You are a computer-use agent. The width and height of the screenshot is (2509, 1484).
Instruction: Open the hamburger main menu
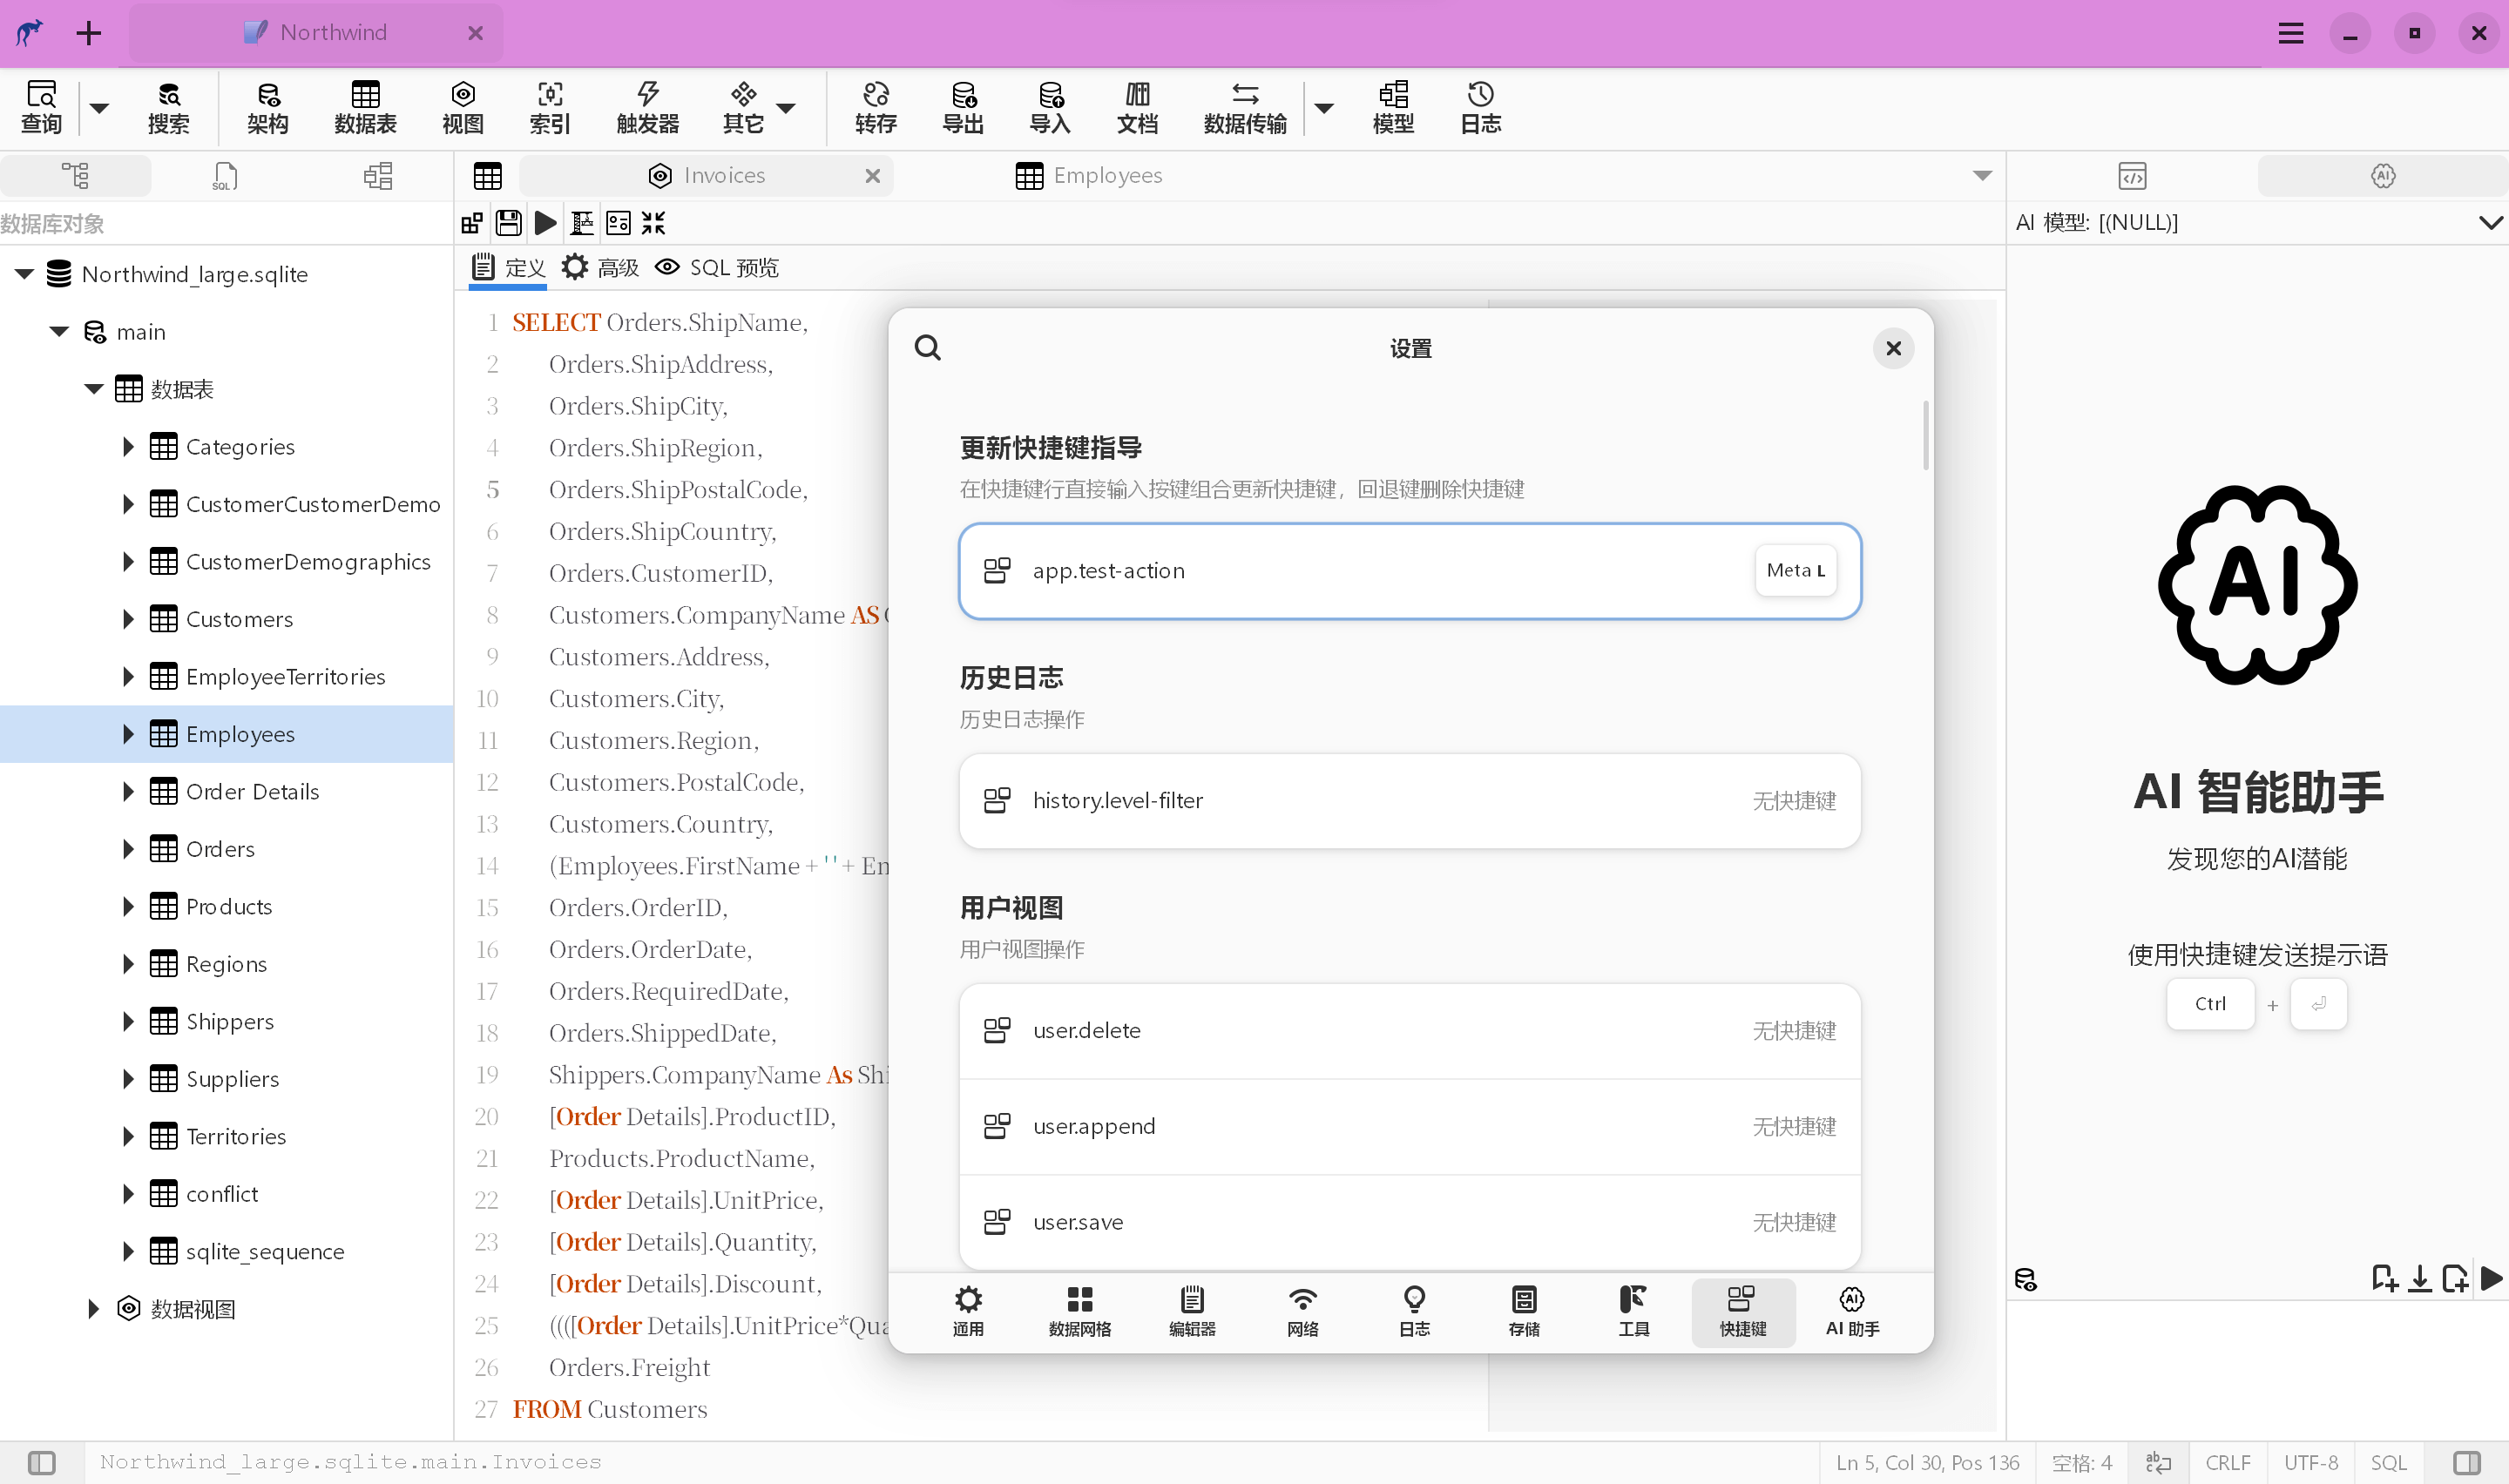2290,33
